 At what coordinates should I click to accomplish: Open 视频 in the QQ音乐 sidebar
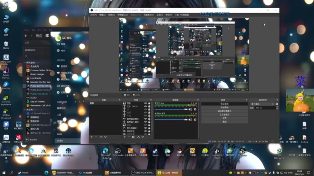61,44
